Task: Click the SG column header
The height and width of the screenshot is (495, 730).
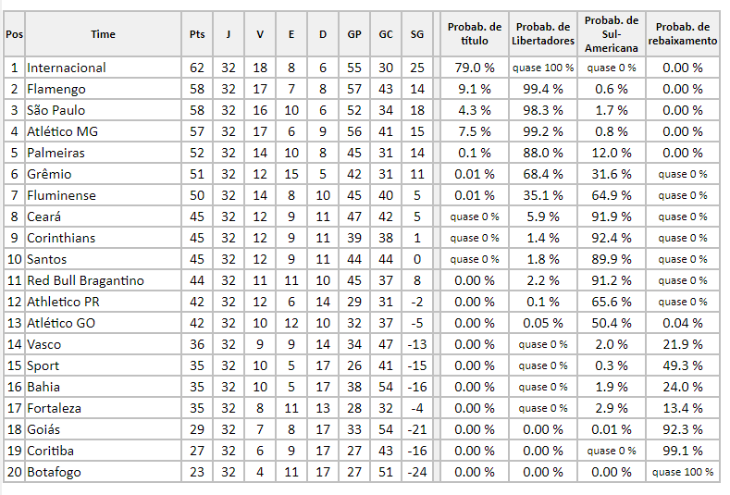Action: 417,34
